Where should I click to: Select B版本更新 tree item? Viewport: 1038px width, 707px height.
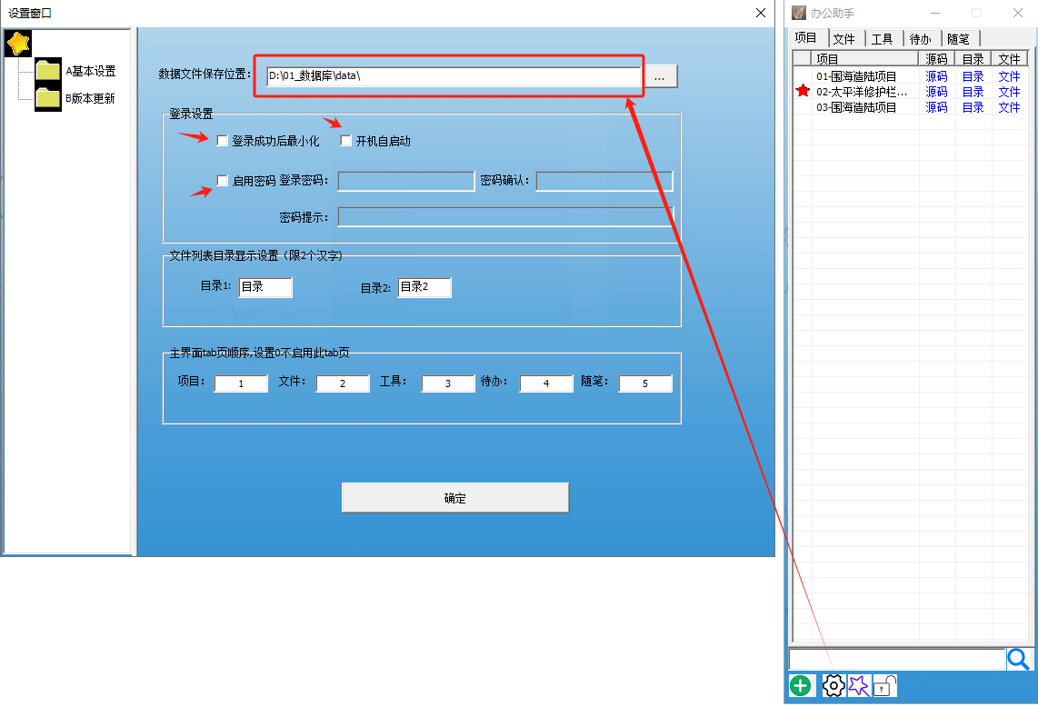tap(90, 99)
